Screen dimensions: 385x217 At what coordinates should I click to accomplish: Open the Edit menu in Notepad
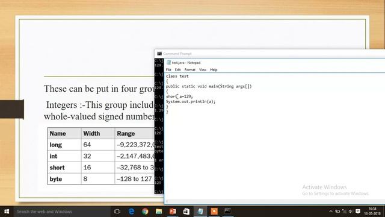pos(178,70)
